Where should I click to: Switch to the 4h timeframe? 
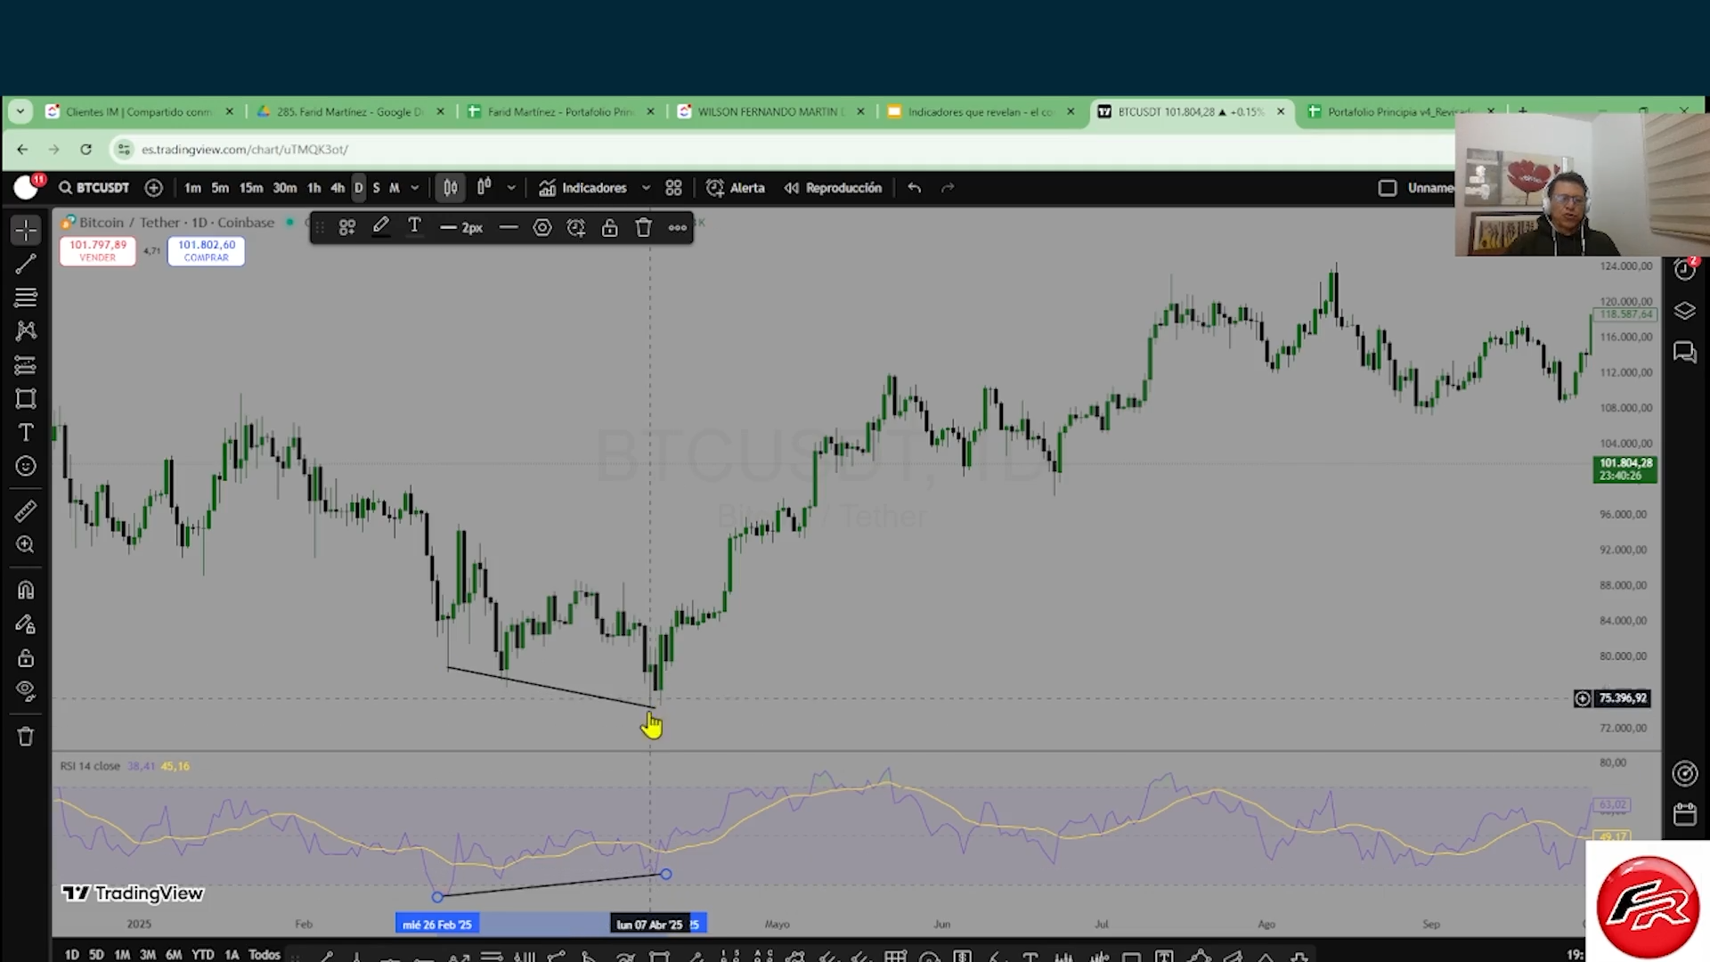tap(338, 188)
